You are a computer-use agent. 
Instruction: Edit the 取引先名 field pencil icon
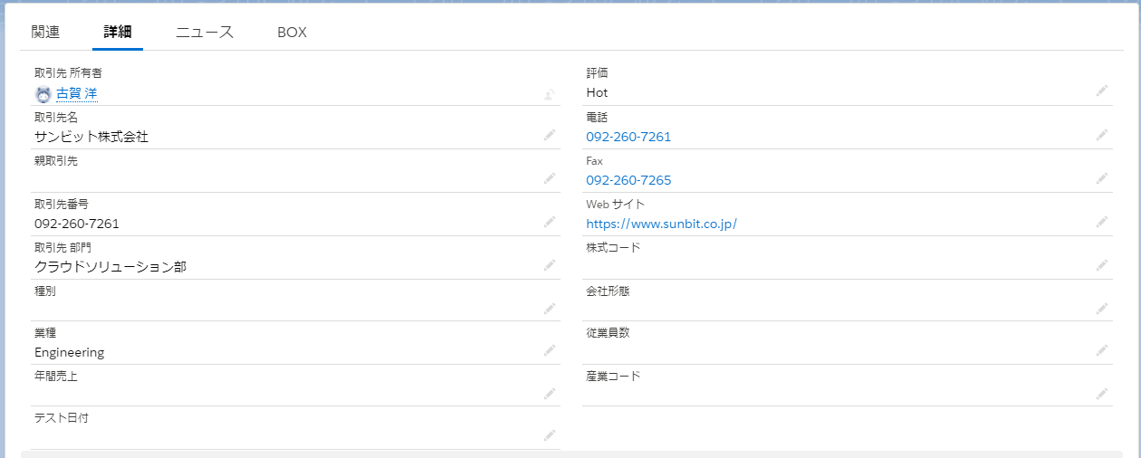coord(549,135)
